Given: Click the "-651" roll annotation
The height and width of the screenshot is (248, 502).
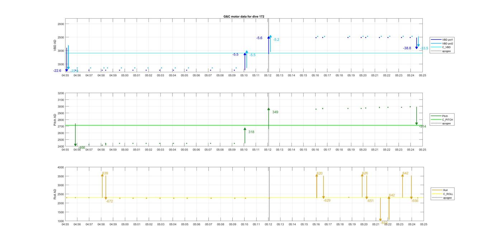Looking at the screenshot, I should (370, 201).
